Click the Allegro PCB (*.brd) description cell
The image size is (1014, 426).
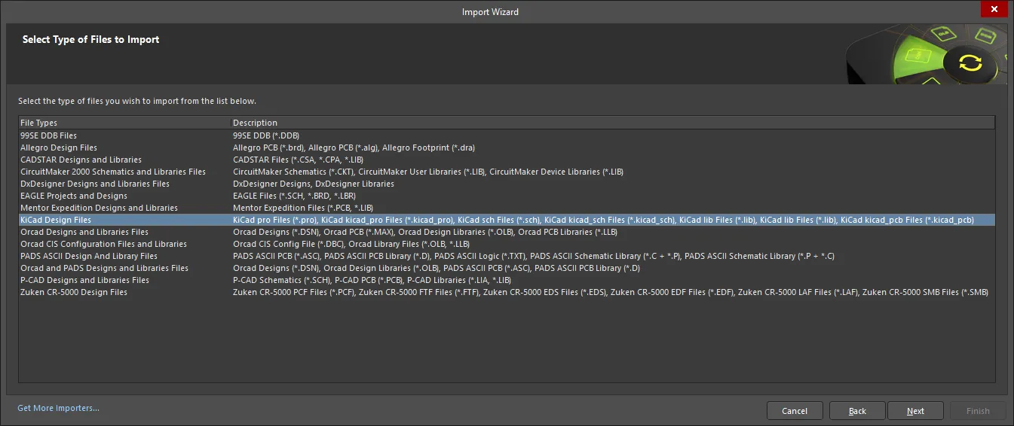click(354, 148)
